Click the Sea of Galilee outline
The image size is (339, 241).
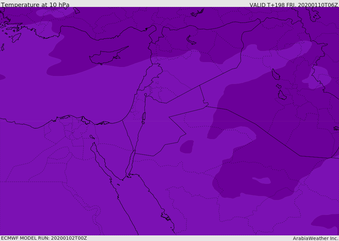pos(146,95)
